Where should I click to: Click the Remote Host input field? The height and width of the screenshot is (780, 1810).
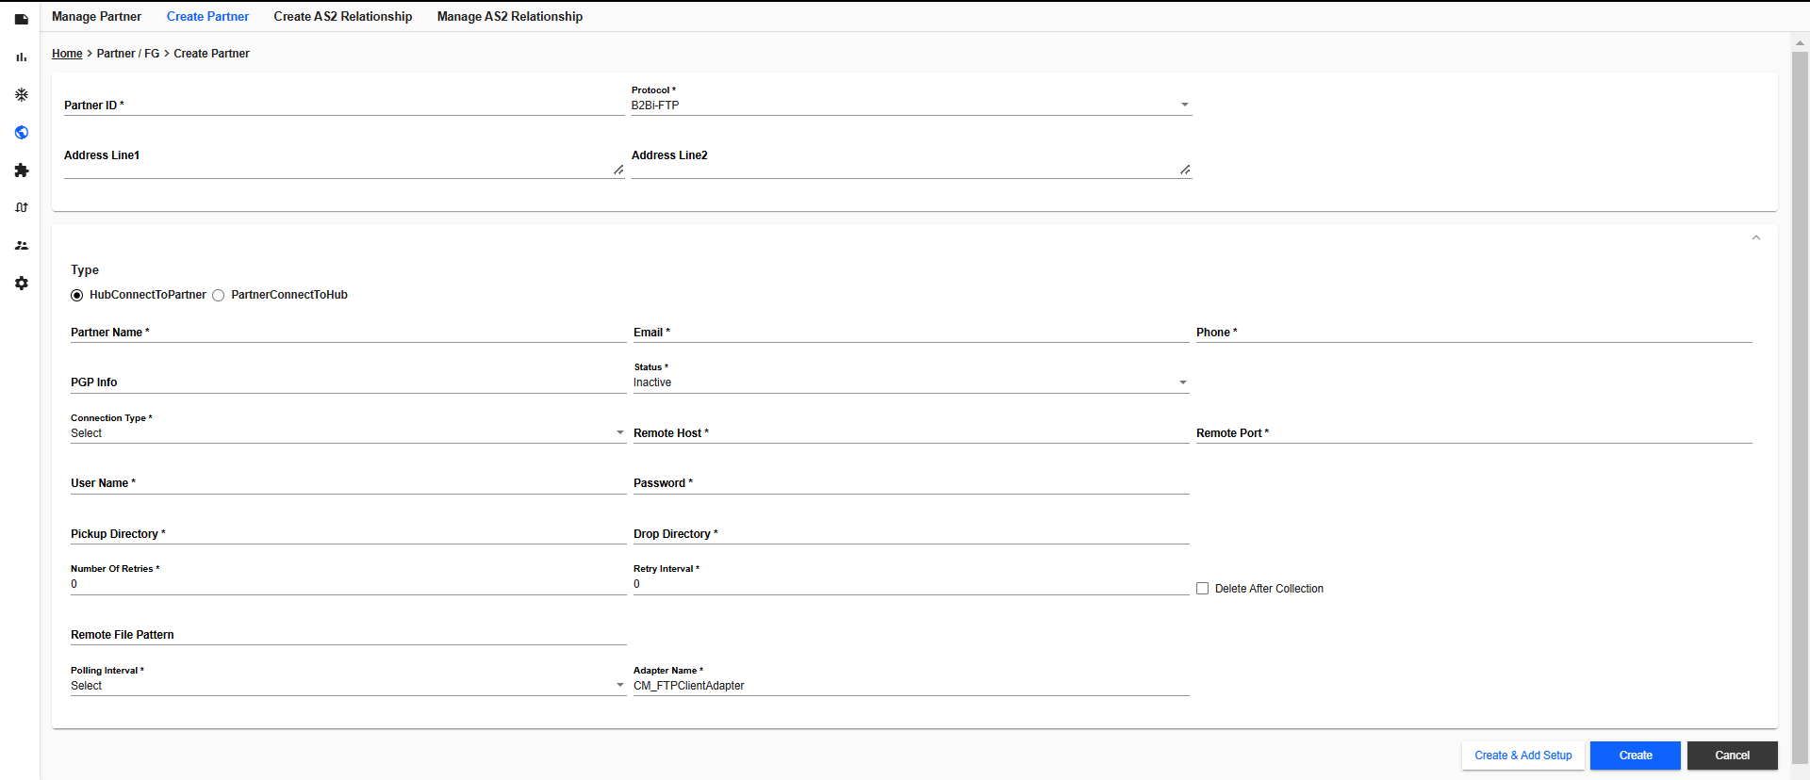coord(911,433)
